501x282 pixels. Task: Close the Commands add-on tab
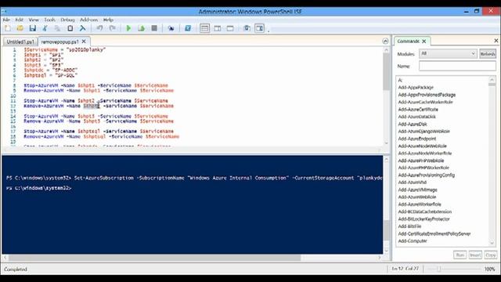pos(424,42)
